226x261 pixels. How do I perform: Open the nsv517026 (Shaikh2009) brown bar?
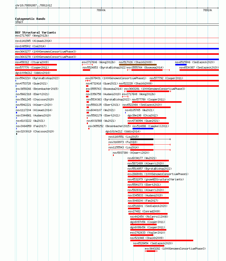(138, 65)
